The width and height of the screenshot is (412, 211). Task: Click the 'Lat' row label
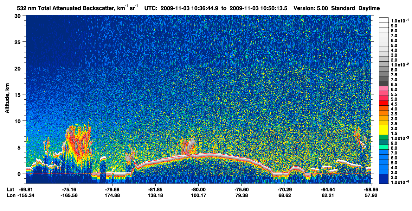(10, 190)
